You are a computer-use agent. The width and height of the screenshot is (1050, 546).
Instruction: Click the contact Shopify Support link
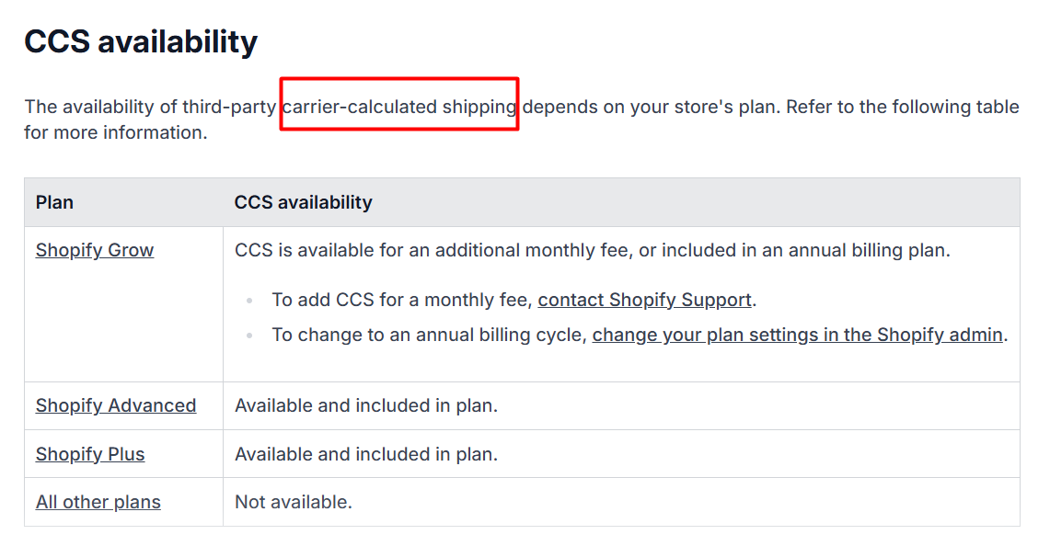point(645,300)
